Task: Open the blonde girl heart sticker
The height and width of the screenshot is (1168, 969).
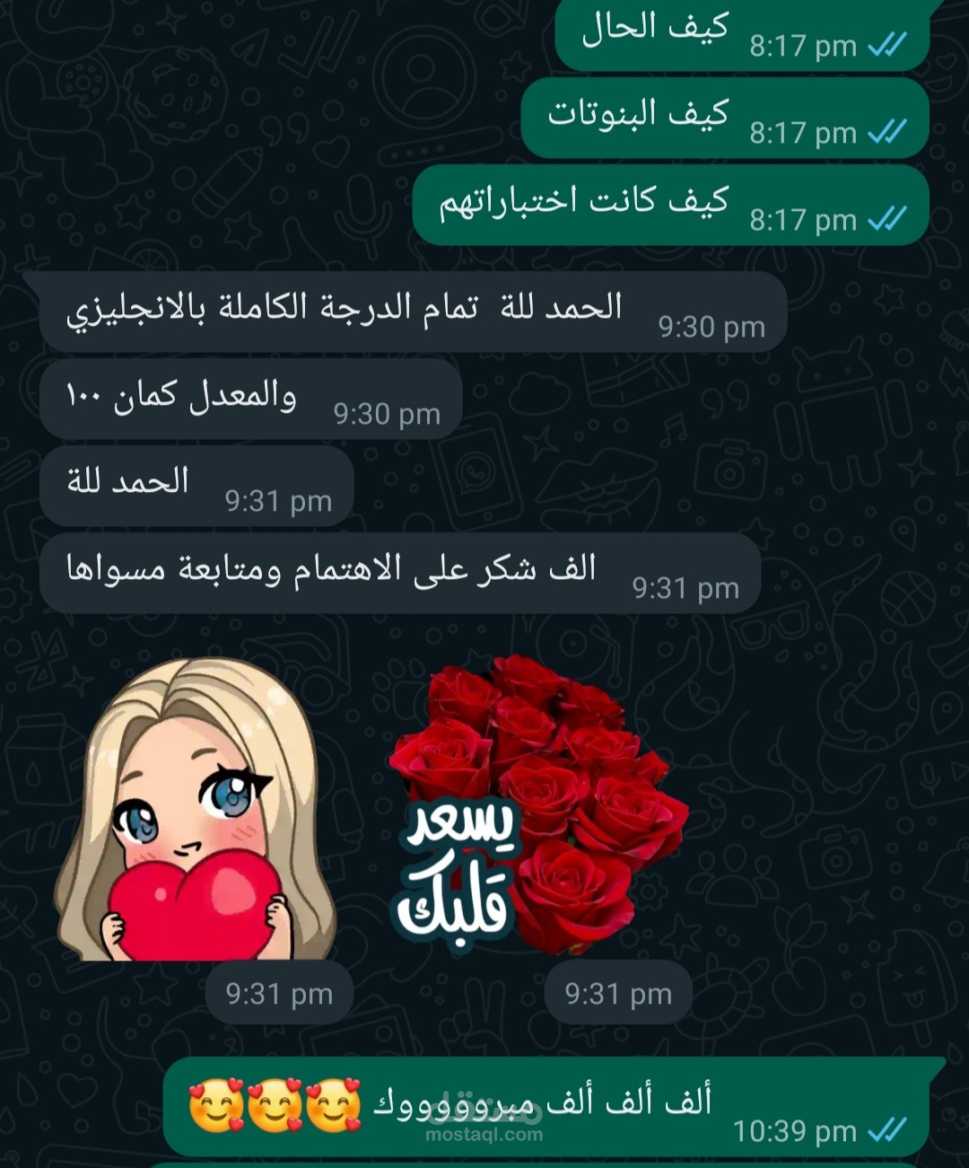Action: pyautogui.click(x=195, y=809)
